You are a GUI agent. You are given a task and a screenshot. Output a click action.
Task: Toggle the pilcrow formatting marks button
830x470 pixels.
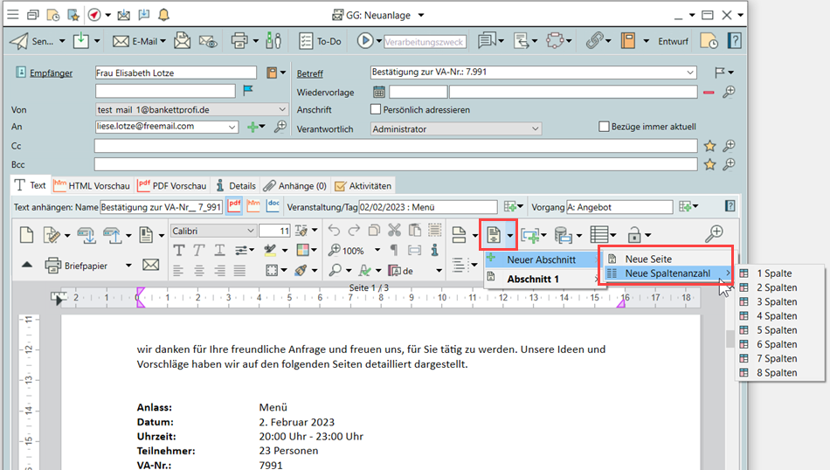point(394,251)
